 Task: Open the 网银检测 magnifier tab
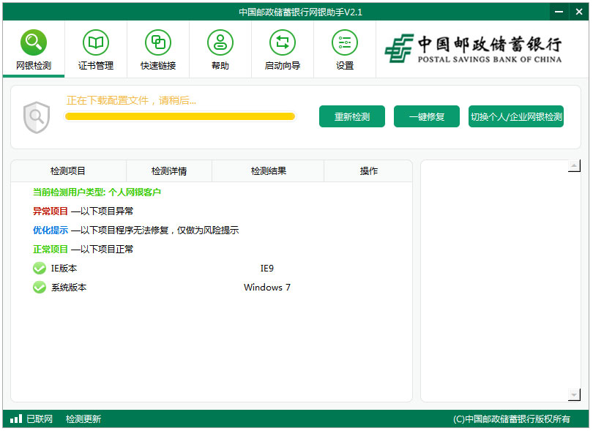(x=34, y=49)
